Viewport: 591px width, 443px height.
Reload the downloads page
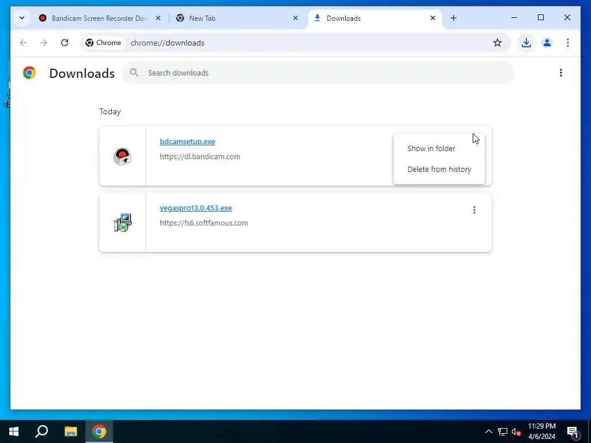65,43
